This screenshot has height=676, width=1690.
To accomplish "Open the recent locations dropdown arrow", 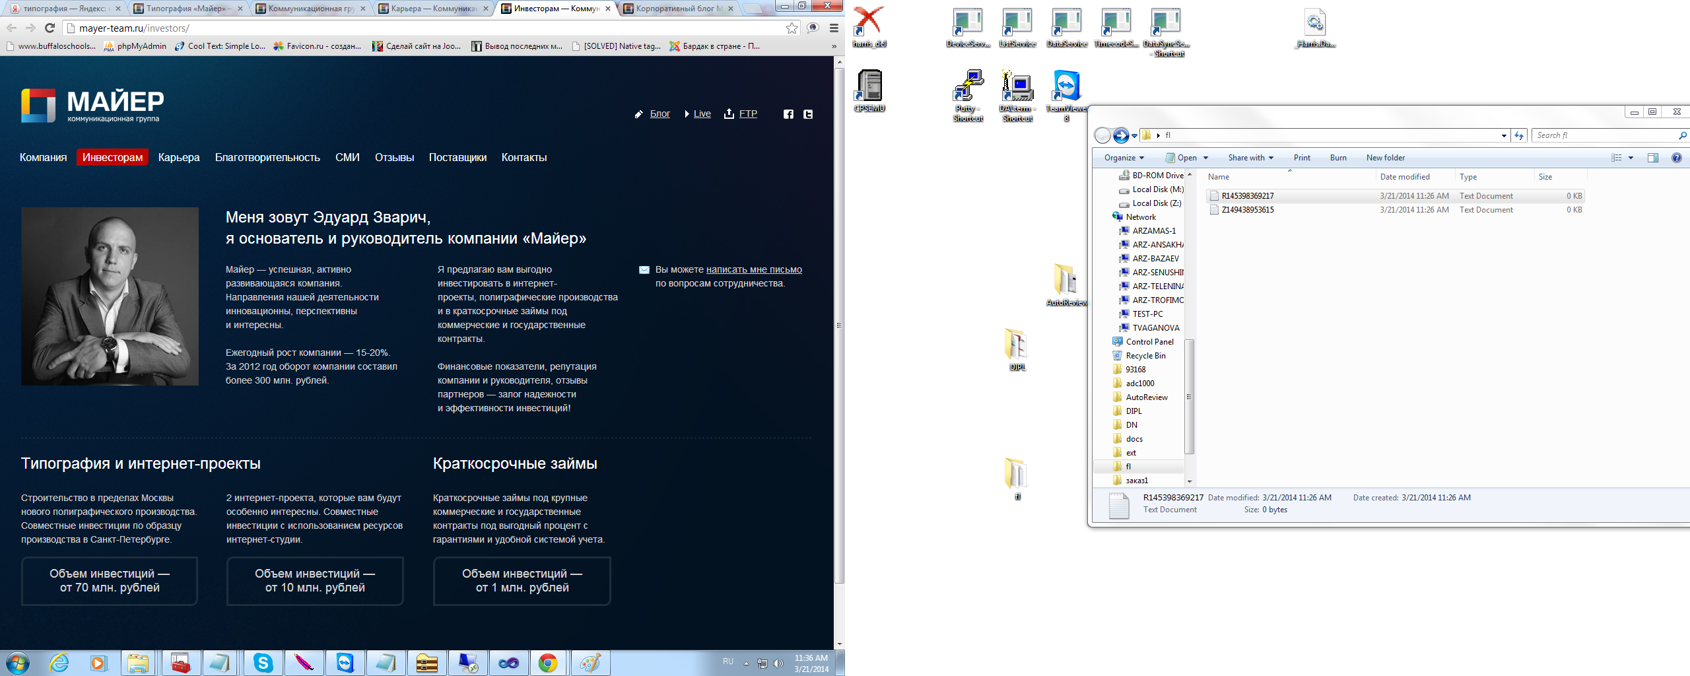I will pyautogui.click(x=1134, y=136).
